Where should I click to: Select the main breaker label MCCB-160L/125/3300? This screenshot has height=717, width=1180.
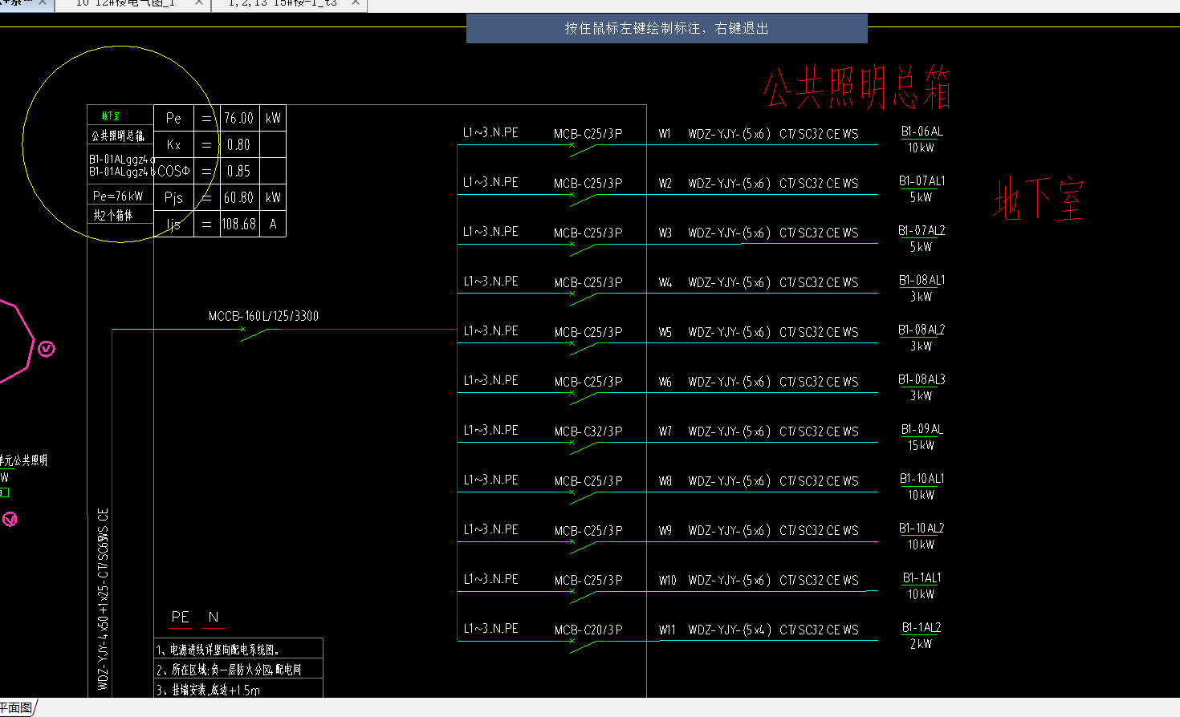(x=263, y=316)
